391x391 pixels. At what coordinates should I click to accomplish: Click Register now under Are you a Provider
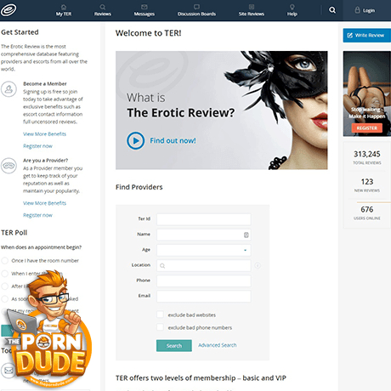coord(37,215)
